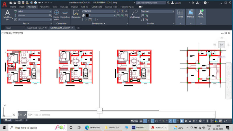Toggle Object Snap Tracking on status bar

point(170,121)
